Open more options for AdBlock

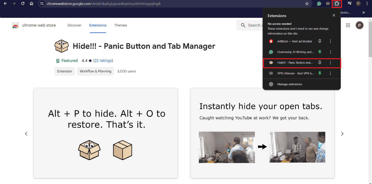click(330, 41)
